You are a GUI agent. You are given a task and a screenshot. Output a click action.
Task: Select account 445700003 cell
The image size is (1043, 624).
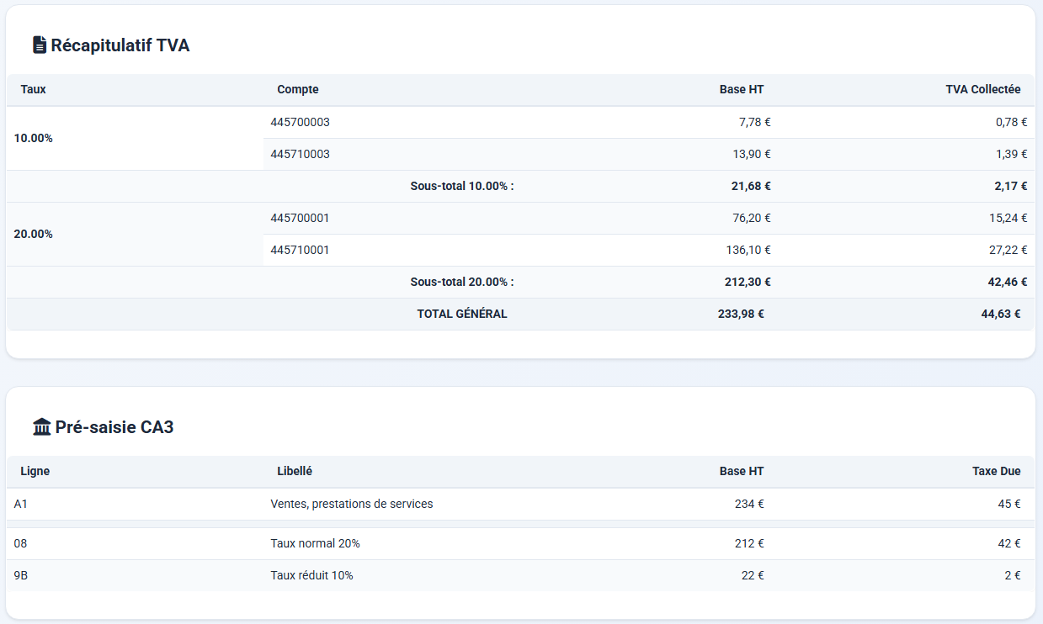pos(301,122)
